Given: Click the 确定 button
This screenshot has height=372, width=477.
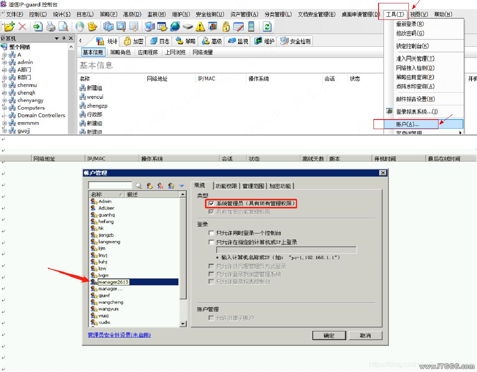Looking at the screenshot, I should click(x=329, y=335).
